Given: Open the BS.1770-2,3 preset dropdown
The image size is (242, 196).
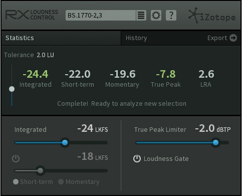Looking at the screenshot, I should point(101,16).
